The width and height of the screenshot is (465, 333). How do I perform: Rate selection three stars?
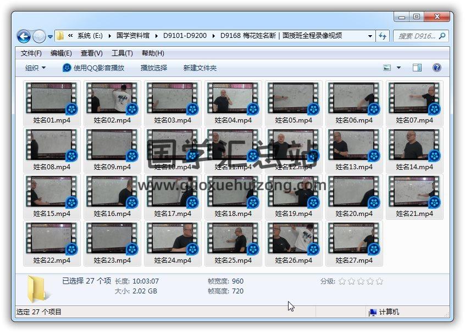[361, 281]
